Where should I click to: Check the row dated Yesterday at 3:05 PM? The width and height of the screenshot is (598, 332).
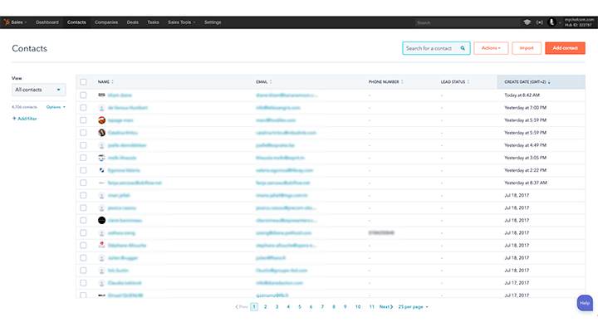pos(83,158)
